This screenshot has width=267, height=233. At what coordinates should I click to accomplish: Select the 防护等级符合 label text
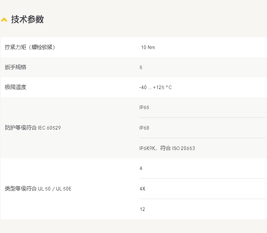point(21,128)
